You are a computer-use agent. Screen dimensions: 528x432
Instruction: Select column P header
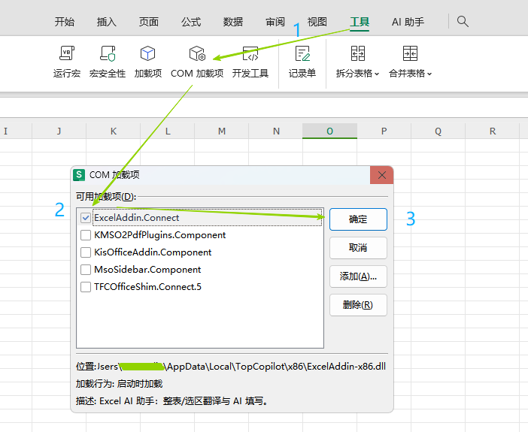click(384, 131)
